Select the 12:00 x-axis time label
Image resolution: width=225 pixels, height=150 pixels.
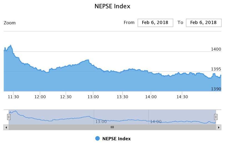click(40, 97)
